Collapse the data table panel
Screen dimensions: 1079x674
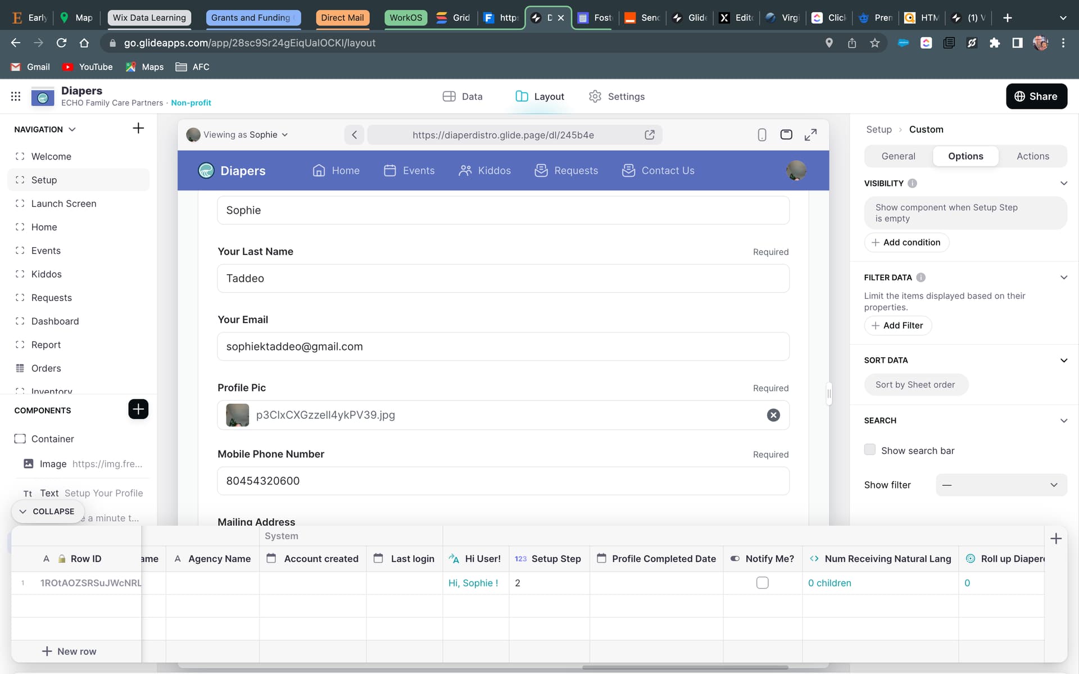[x=47, y=511]
